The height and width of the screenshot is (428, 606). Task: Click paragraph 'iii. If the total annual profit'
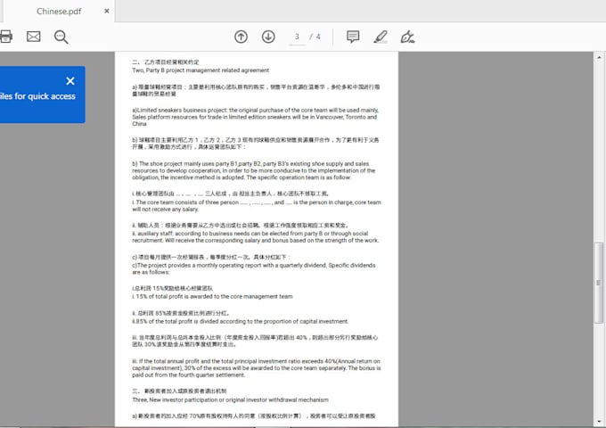pyautogui.click(x=257, y=368)
